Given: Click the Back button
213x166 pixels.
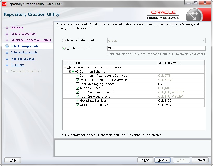Looking at the screenshot, I should click(x=146, y=160).
